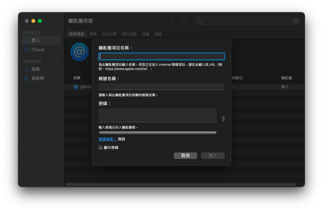
Task: Switch to the 密碼 tab
Action: pos(93,34)
